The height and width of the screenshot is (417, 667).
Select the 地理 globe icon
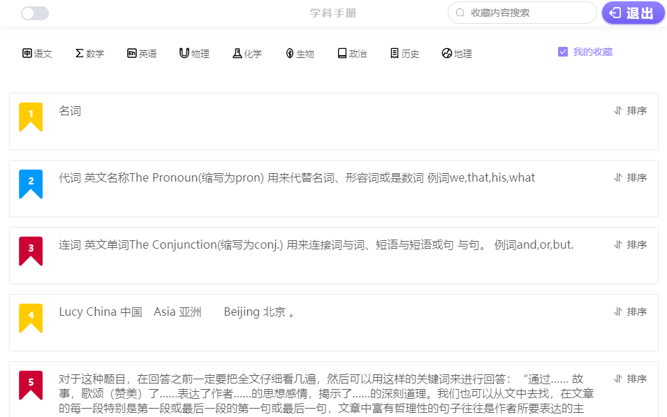click(x=447, y=53)
